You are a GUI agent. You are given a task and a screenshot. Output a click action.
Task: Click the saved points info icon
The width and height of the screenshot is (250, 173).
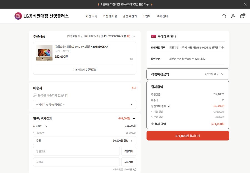pyautogui.click(x=135, y=169)
